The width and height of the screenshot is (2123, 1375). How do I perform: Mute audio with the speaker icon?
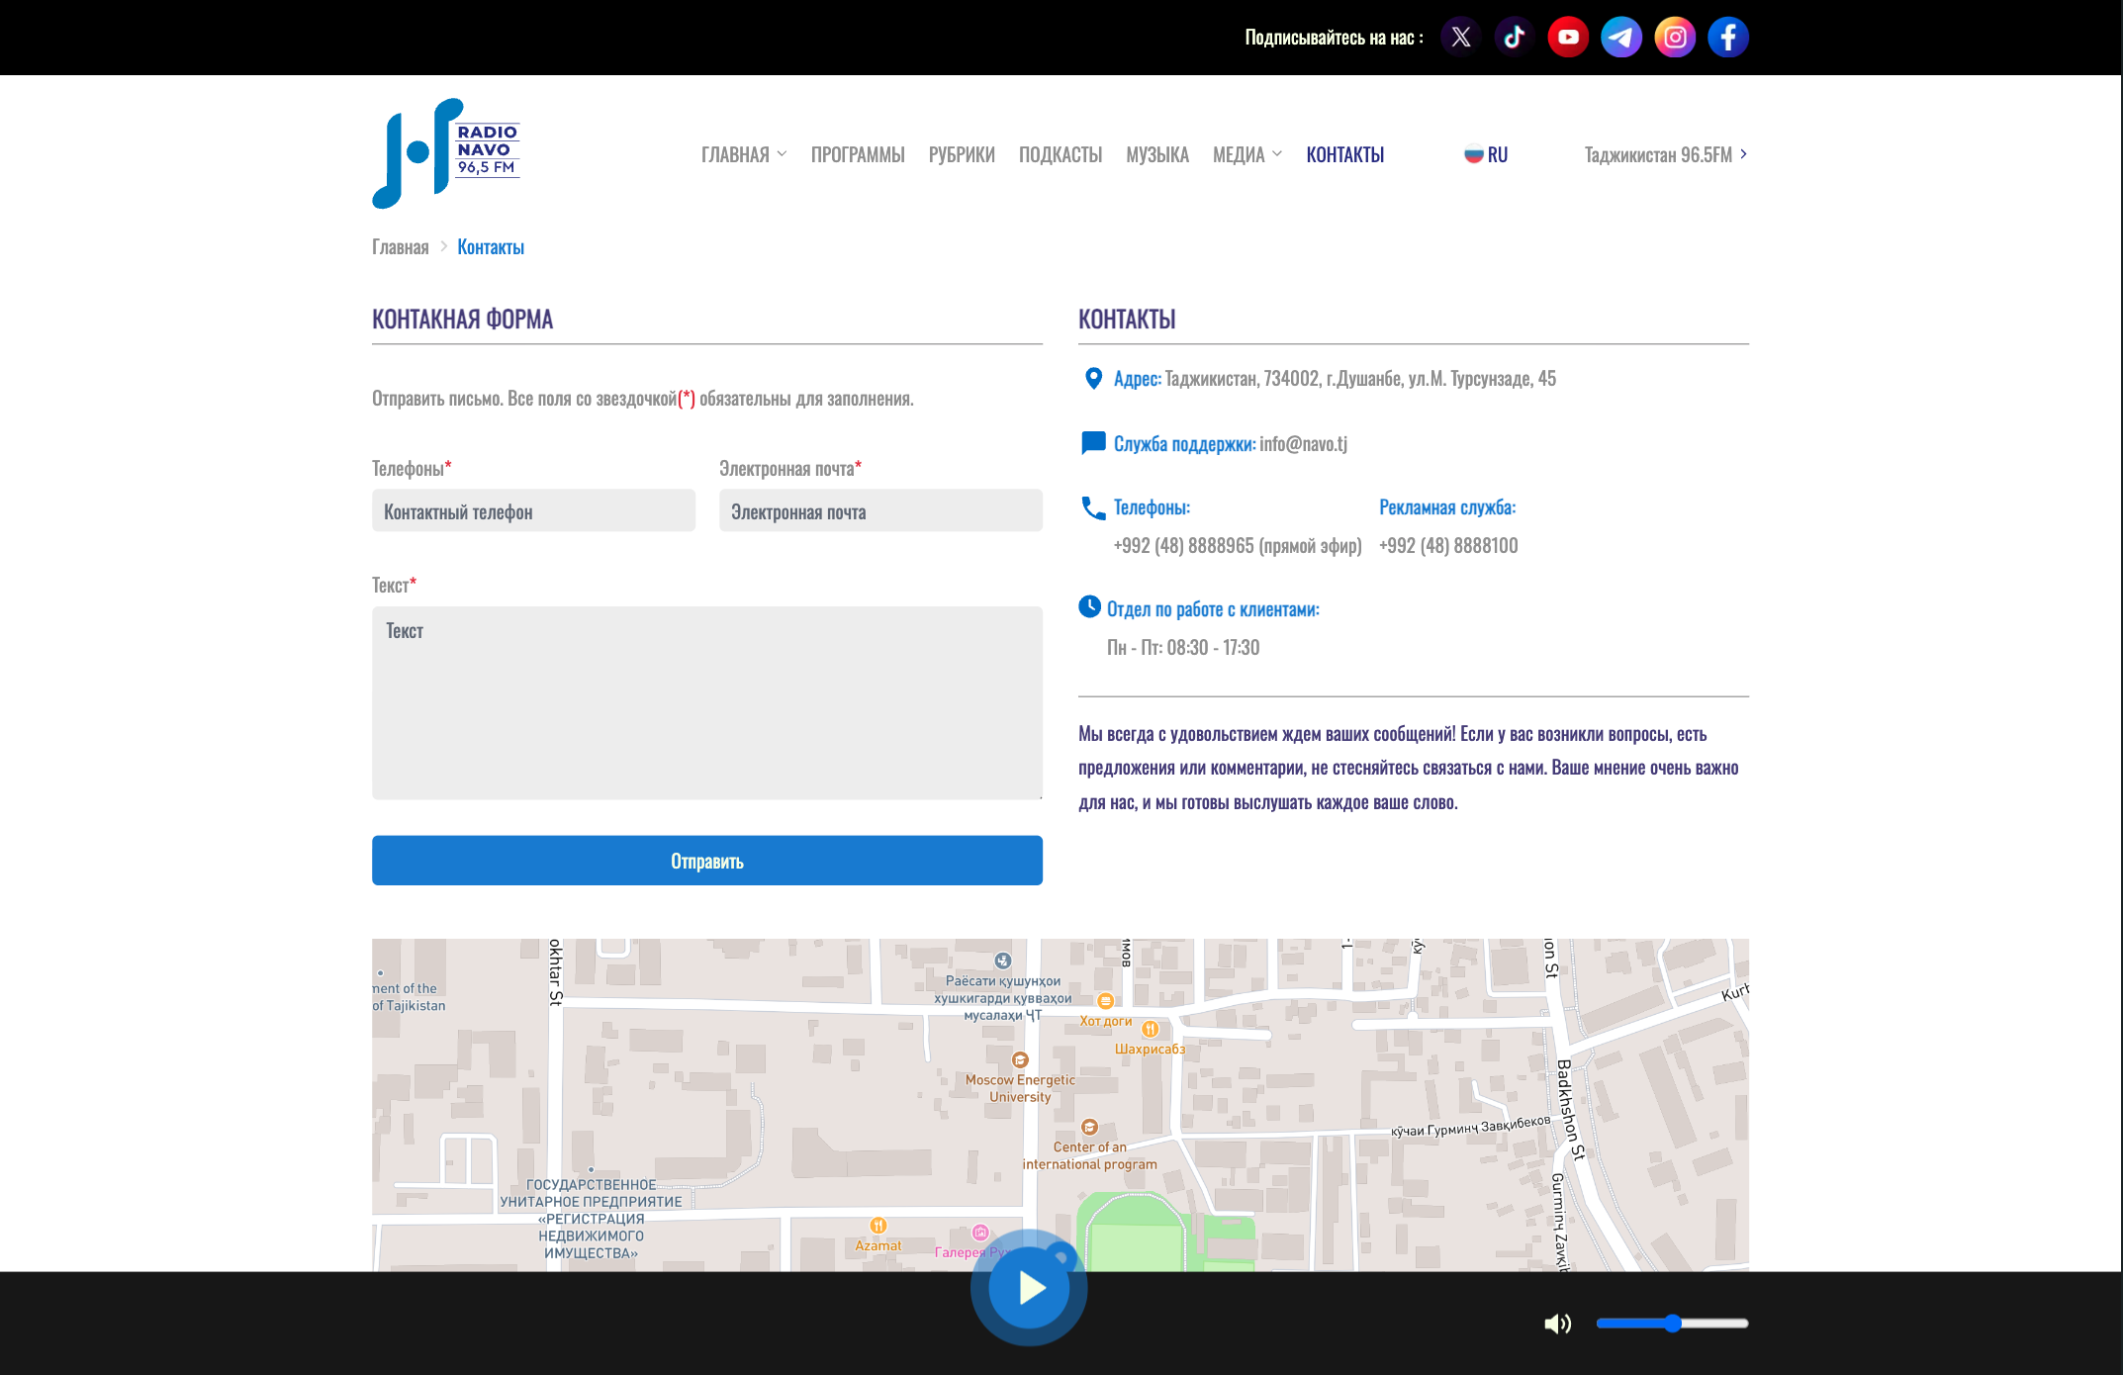click(x=1557, y=1324)
